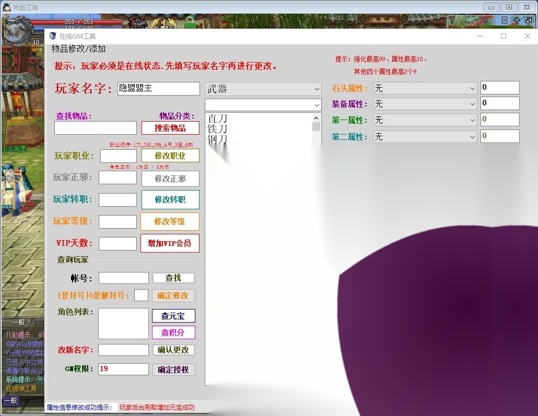Click the ban/unban value input box
The width and height of the screenshot is (538, 416).
pyautogui.click(x=141, y=295)
